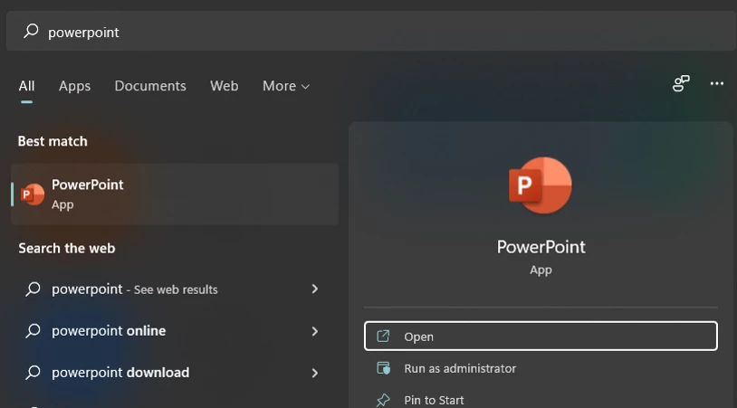Click the Open button for PowerPoint
Viewport: 737px width, 408px height.
click(x=541, y=337)
